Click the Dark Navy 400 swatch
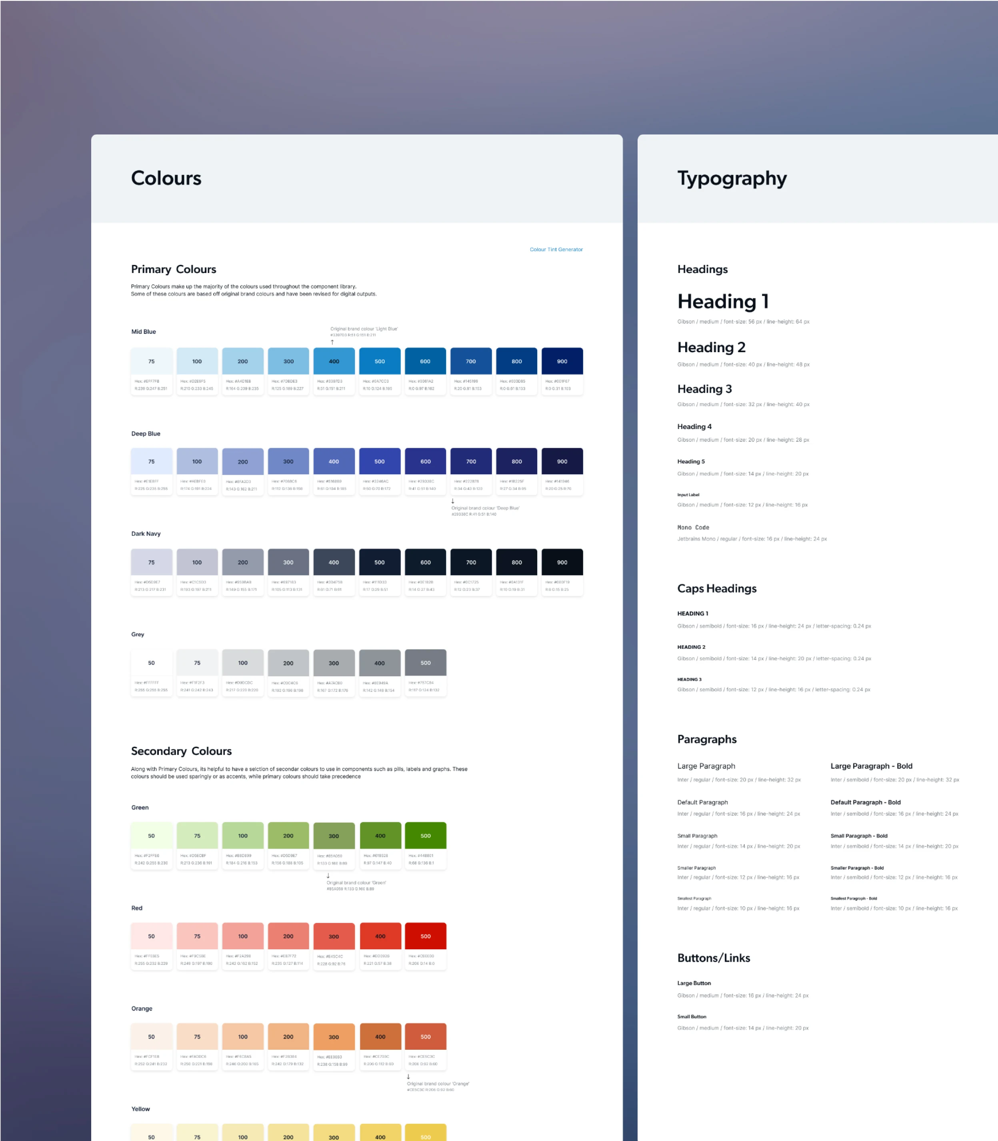The width and height of the screenshot is (998, 1141). [x=334, y=572]
